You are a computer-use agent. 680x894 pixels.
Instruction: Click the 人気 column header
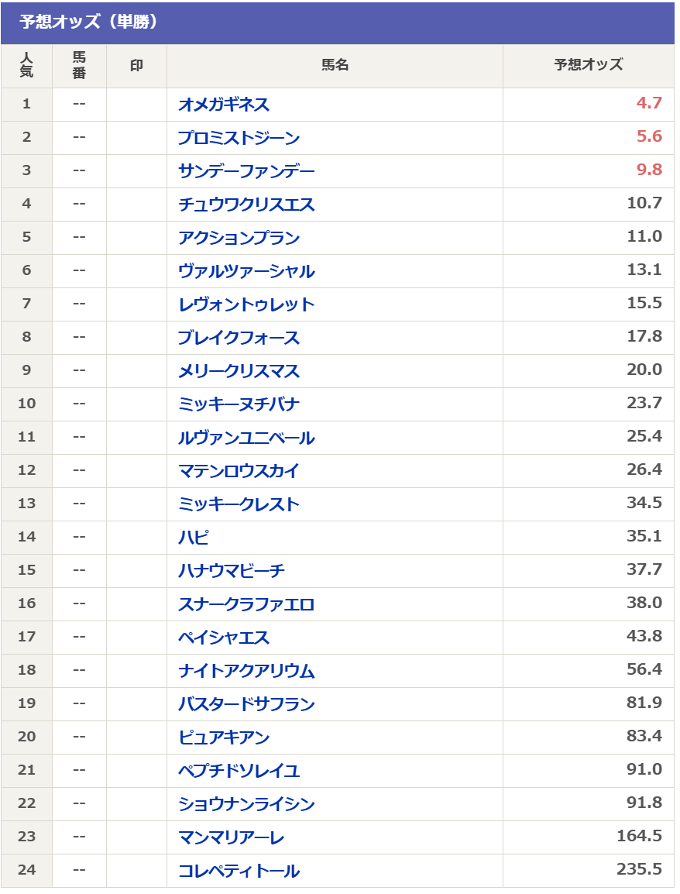tap(26, 66)
